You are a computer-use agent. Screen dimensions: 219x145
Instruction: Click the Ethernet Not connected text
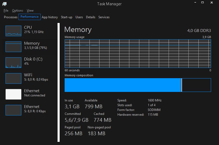(x=35, y=95)
